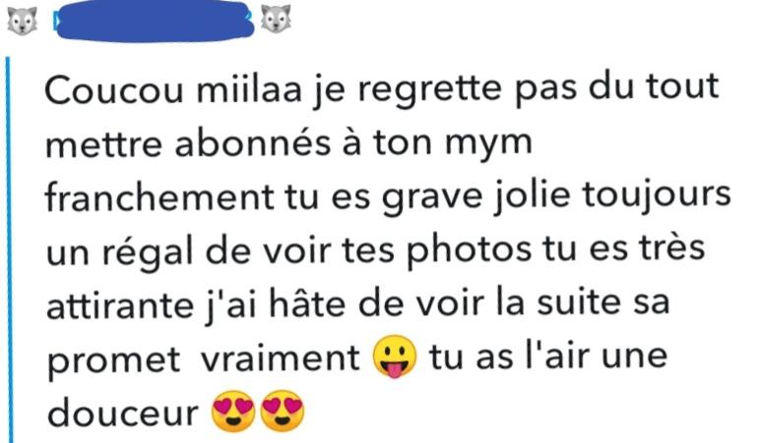This screenshot has width=759, height=443.
Task: Click the word 'toujours'
Action: pos(657,197)
